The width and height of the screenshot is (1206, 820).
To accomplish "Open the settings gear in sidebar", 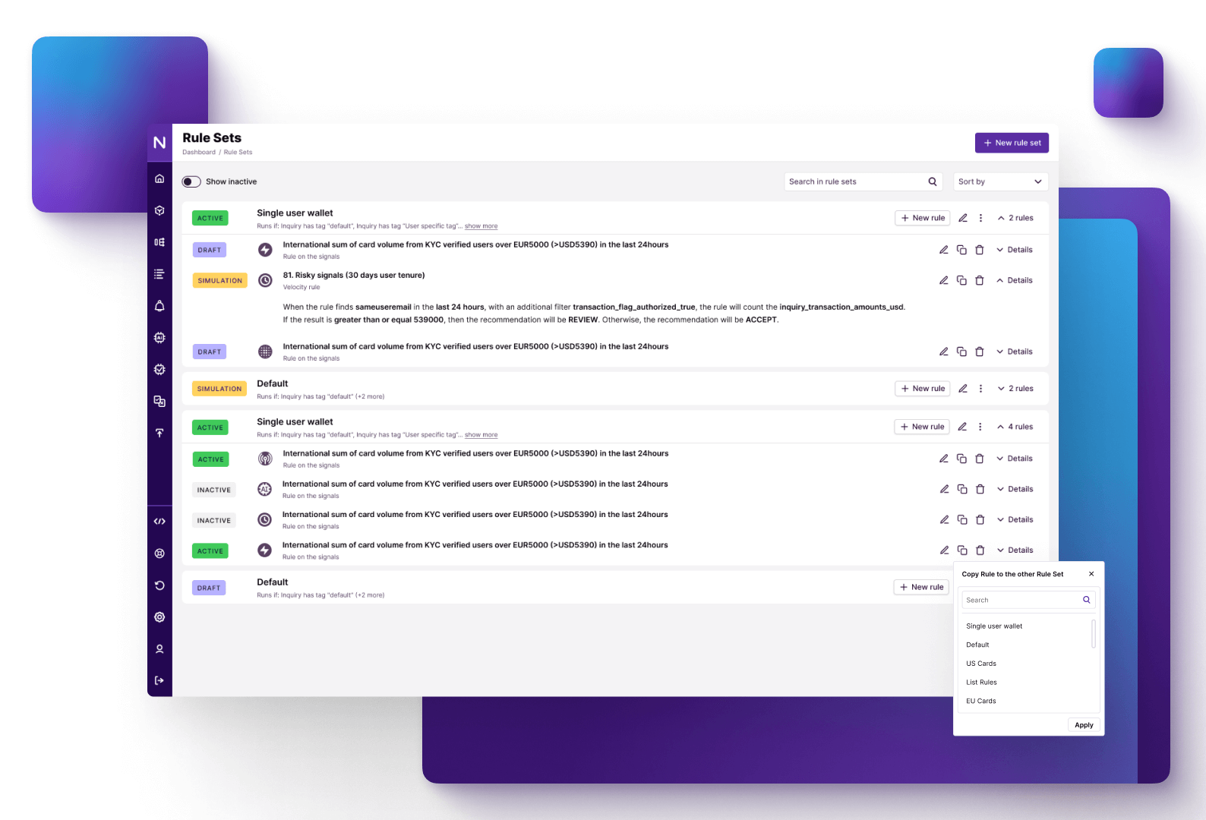I will coord(159,617).
